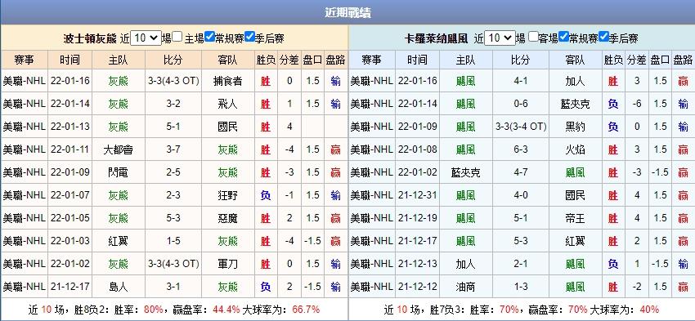This screenshot has width=695, height=321.
Task: Click 軍刀 opponent in left table
Action: click(x=228, y=264)
